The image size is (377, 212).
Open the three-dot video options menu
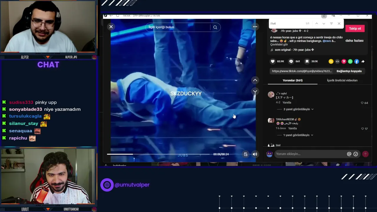[x=255, y=26]
